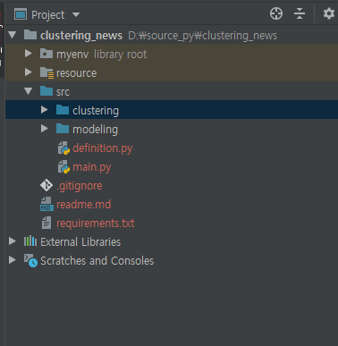
Task: Click the clustering folder icon
Action: 63,110
